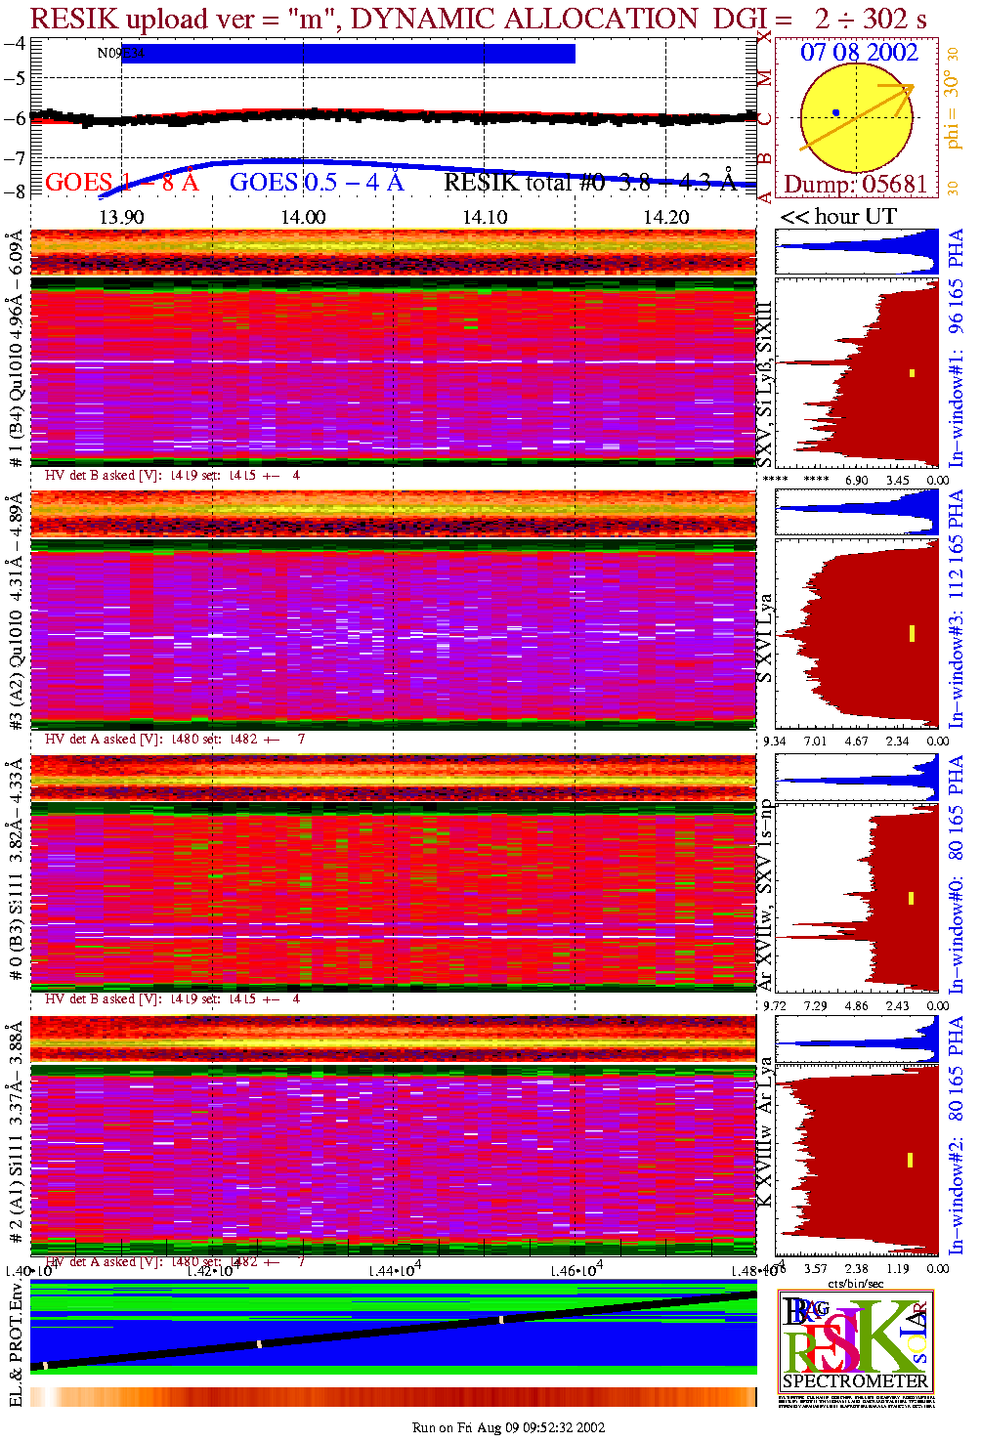The width and height of the screenshot is (981, 1442).
Task: Select yellow marker in In-window#0 histogram
Action: (x=912, y=898)
